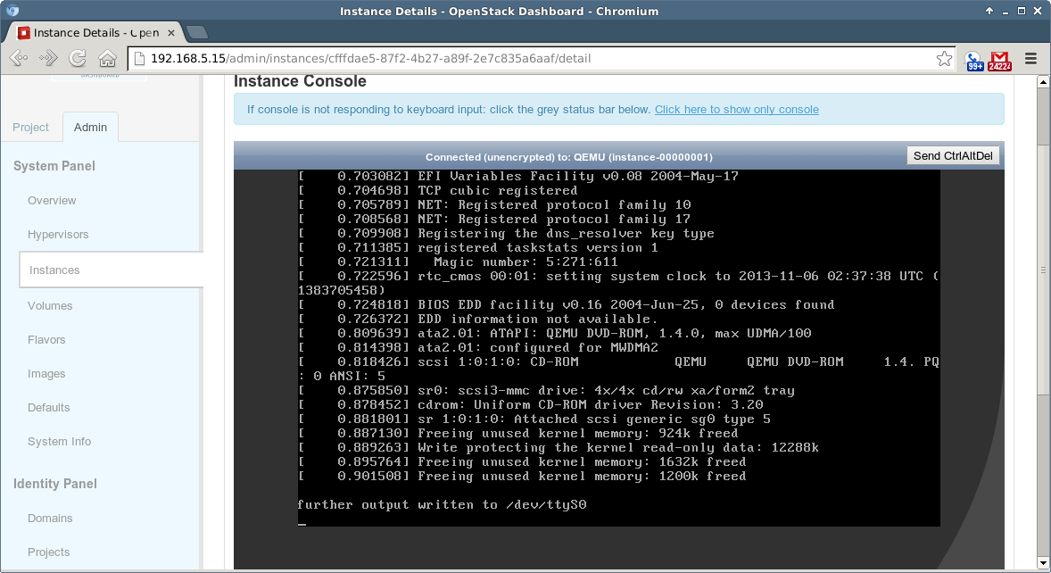The image size is (1051, 573).
Task: Switch to the Project tab
Action: coord(30,128)
